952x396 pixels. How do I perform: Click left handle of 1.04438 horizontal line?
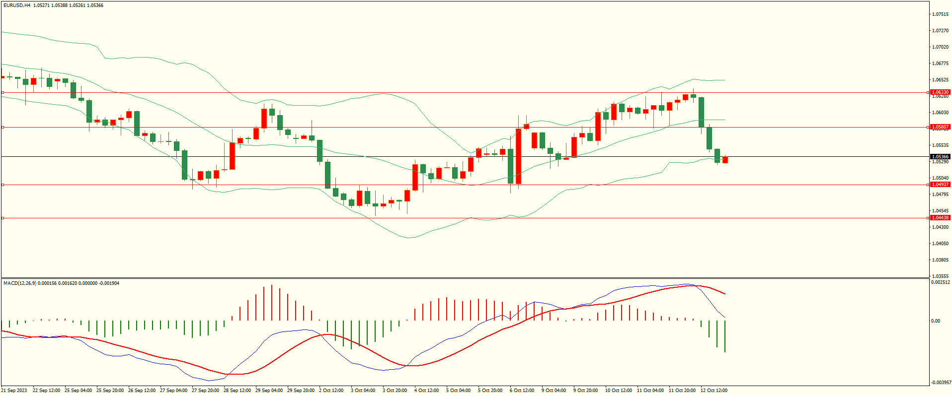2,218
